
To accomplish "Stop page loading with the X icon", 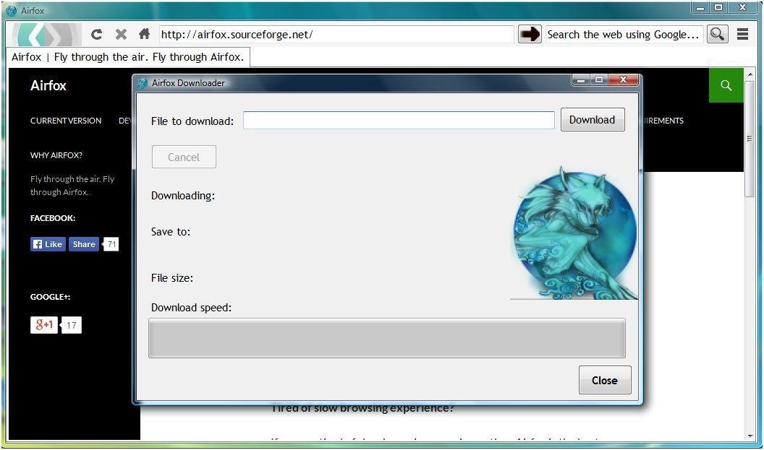I will tap(121, 34).
